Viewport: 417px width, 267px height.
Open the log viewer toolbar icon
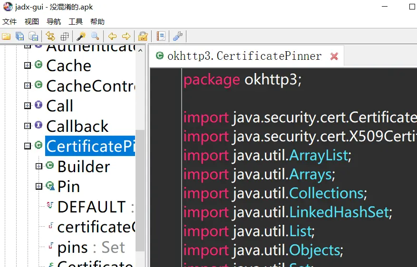(x=161, y=36)
